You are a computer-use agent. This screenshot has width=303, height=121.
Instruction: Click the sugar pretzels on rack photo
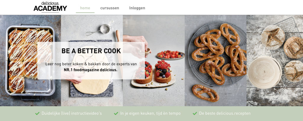[215, 60]
